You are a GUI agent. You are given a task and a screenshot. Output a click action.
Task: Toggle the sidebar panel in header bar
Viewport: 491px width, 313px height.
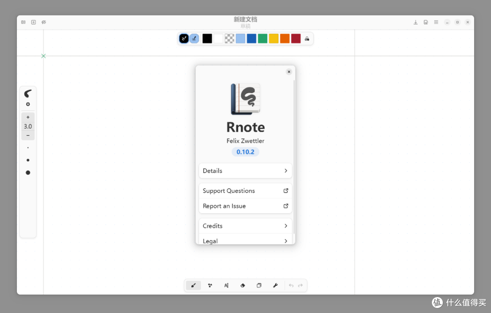pyautogui.click(x=23, y=22)
